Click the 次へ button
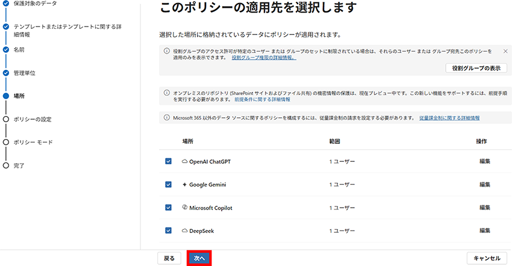 [x=199, y=258]
